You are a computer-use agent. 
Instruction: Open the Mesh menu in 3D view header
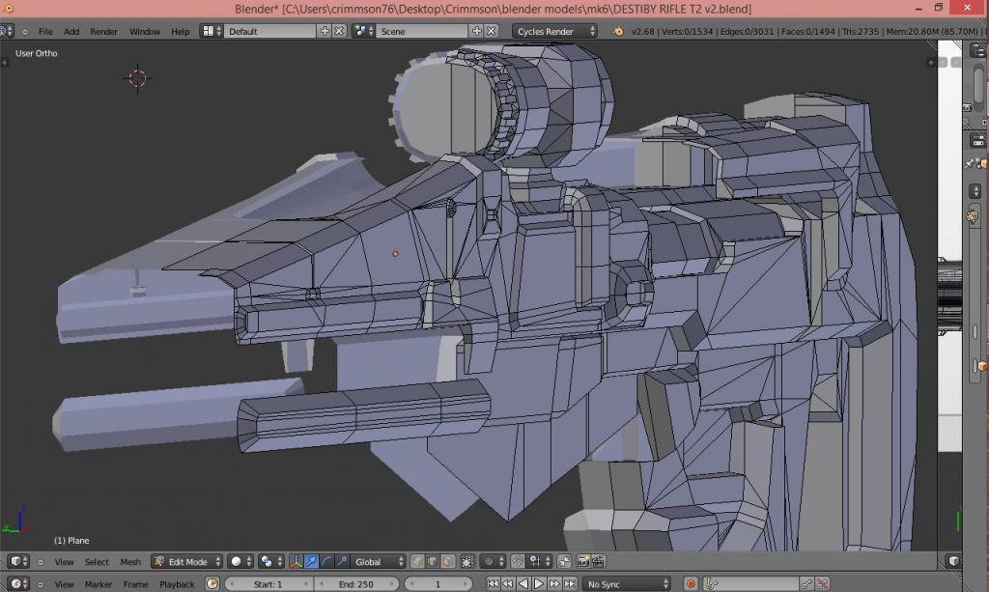[130, 562]
